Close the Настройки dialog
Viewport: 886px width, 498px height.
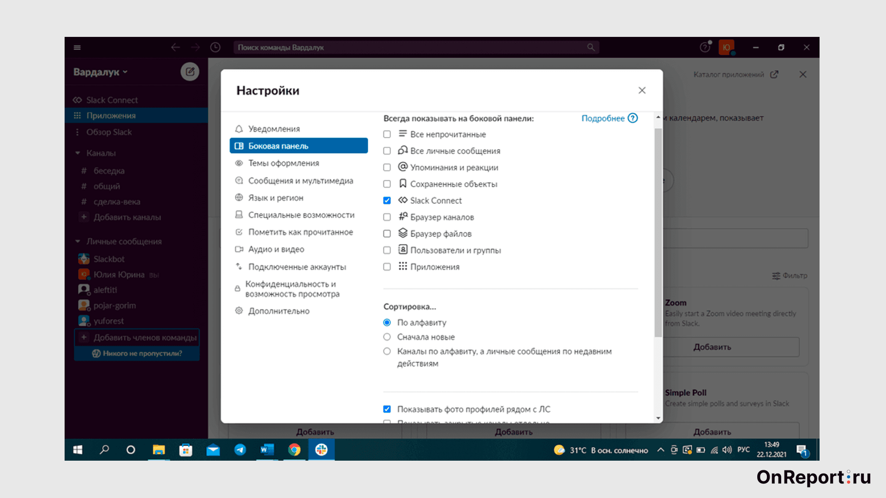[642, 90]
